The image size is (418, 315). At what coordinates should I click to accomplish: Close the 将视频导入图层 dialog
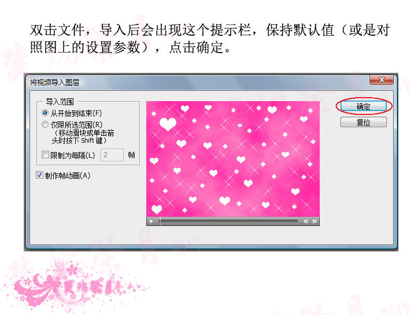[382, 80]
